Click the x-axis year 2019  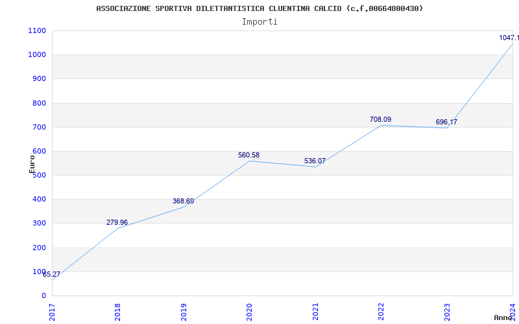coord(184,312)
